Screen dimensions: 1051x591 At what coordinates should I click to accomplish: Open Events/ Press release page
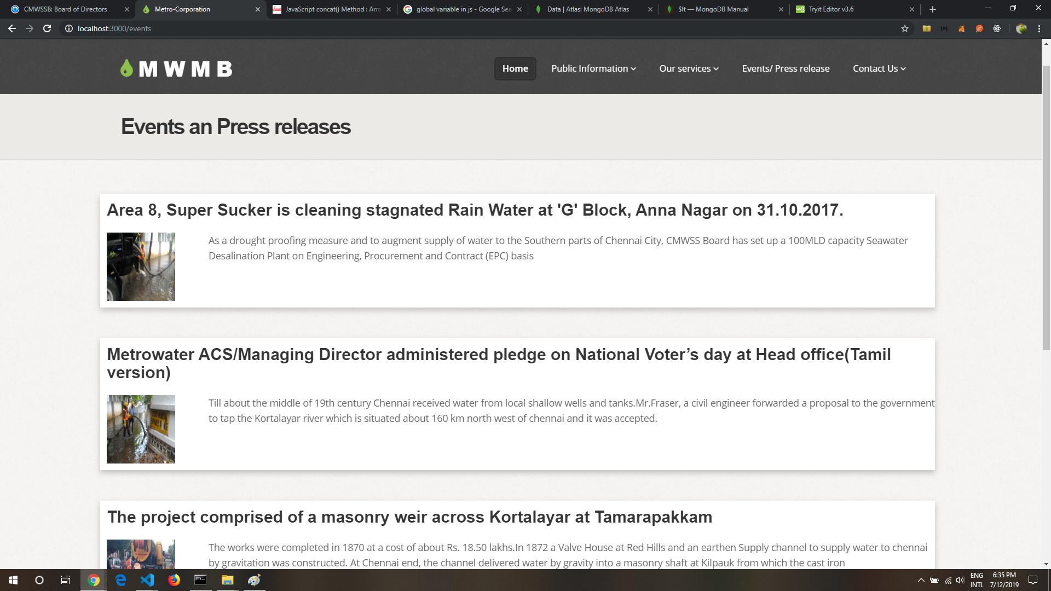tap(786, 68)
